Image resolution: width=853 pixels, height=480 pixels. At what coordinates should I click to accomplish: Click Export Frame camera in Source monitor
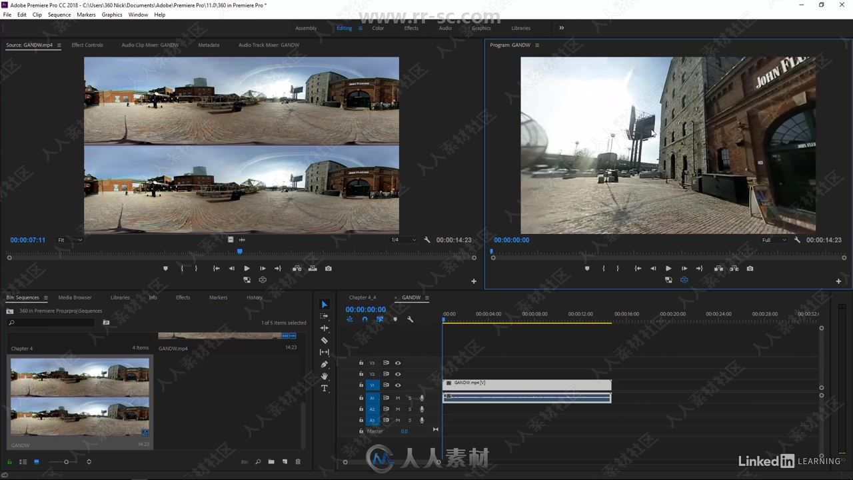(329, 269)
